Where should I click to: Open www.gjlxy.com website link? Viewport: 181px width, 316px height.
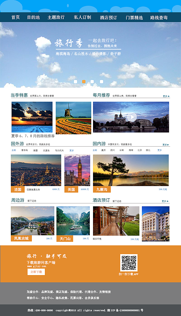(37, 266)
